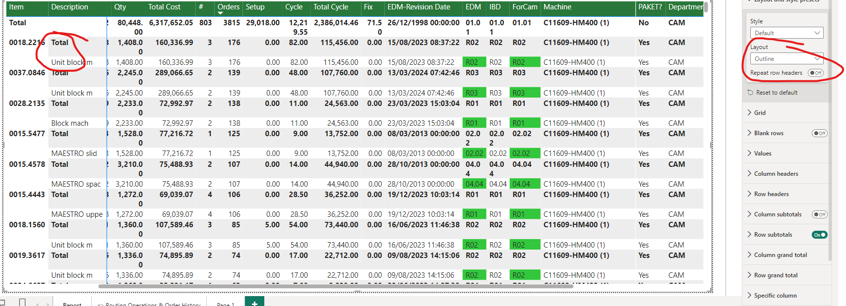This screenshot has width=846, height=306.
Task: Turn off the Row subtotals switch
Action: [x=820, y=235]
